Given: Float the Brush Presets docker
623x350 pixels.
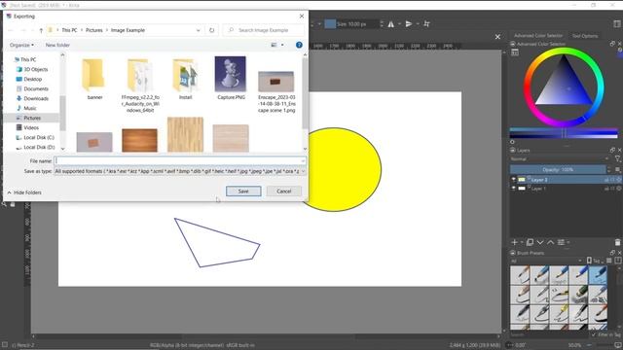Looking at the screenshot, I should (612, 253).
